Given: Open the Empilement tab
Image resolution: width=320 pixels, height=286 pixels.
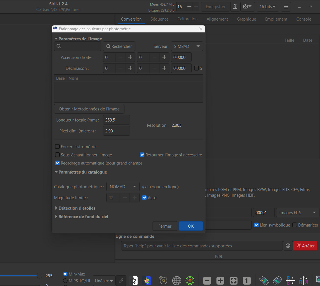Looking at the screenshot, I should (x=276, y=19).
